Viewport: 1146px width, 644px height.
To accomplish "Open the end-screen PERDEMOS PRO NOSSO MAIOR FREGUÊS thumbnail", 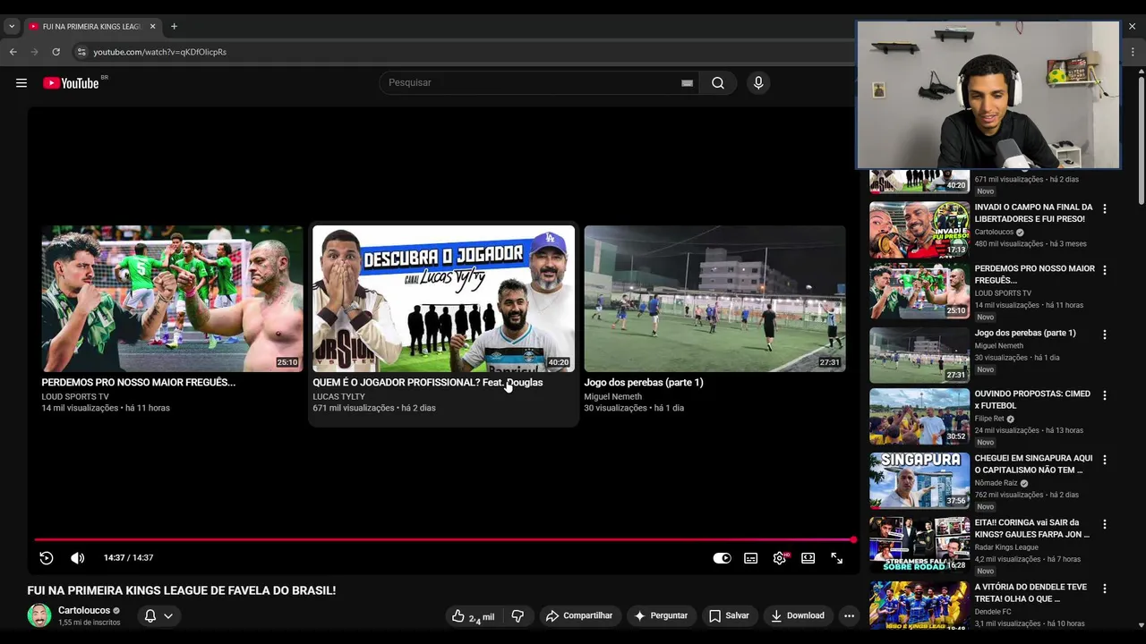I will (x=172, y=299).
